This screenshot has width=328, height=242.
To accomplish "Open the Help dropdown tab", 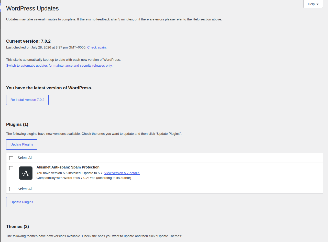I will [313, 4].
